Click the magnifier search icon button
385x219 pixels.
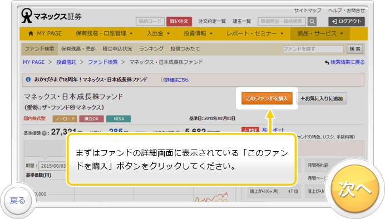click(312, 21)
